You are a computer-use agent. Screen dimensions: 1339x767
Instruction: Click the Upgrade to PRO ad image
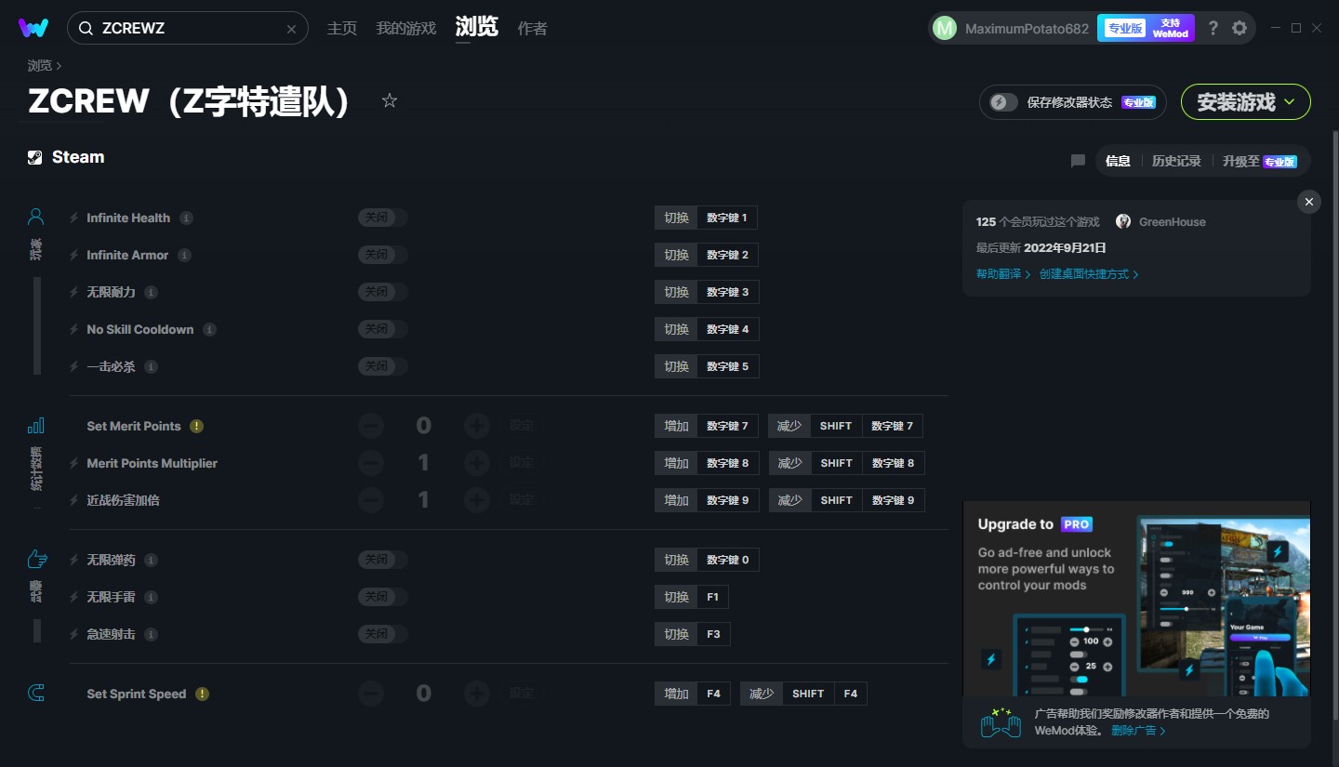point(1136,598)
